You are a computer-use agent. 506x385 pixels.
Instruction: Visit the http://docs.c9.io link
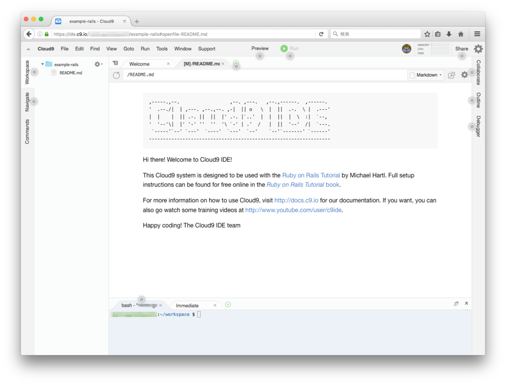[296, 200]
